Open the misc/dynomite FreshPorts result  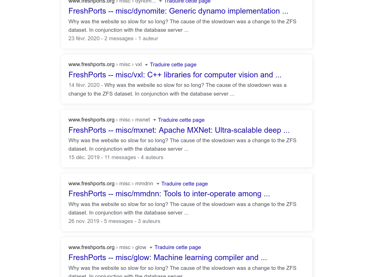(x=178, y=11)
